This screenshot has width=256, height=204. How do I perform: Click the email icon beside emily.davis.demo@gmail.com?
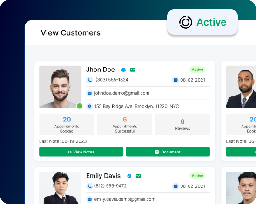(89, 199)
